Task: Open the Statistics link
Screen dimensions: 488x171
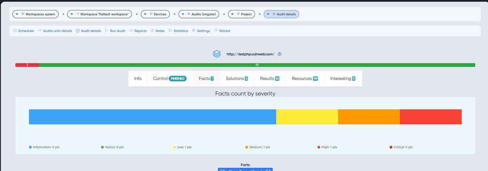Action: pos(181,31)
